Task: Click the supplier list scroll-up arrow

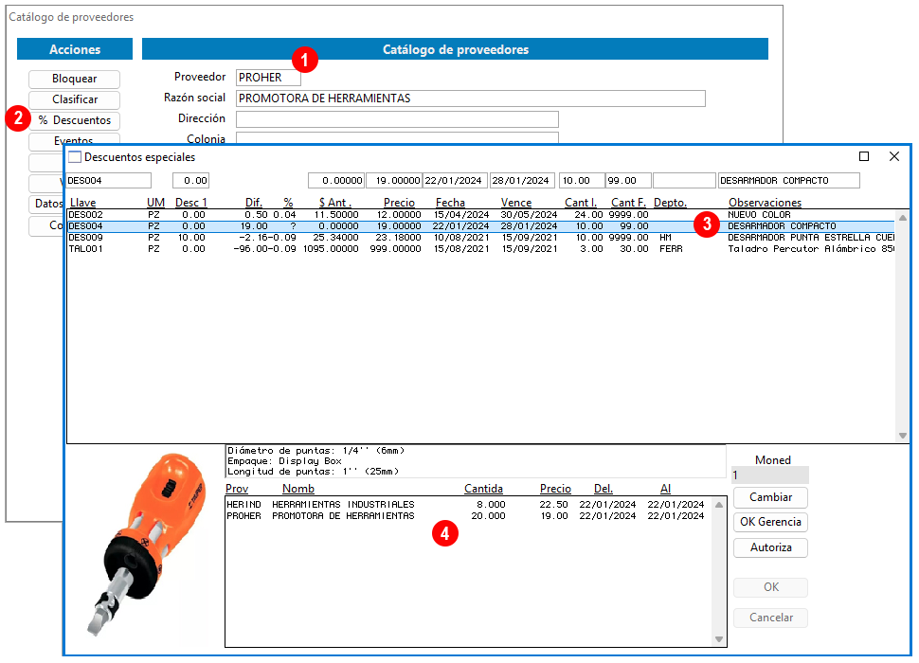Action: pyautogui.click(x=718, y=505)
